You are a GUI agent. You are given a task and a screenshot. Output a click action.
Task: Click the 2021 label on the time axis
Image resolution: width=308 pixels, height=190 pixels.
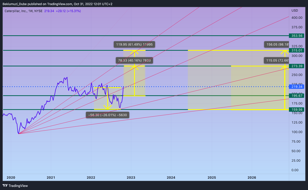51,178
